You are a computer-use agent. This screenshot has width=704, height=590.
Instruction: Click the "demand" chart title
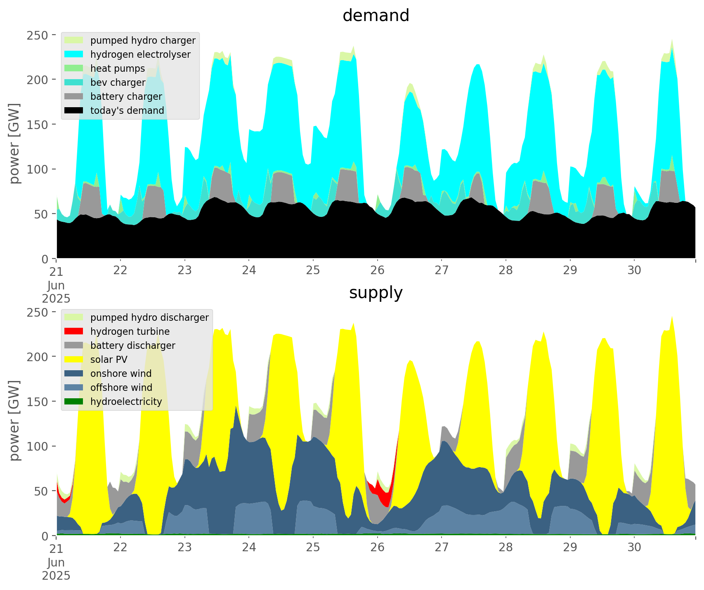(x=376, y=16)
